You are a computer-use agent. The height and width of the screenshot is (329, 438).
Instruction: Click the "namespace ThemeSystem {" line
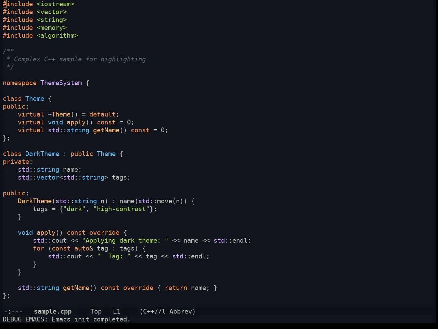46,83
